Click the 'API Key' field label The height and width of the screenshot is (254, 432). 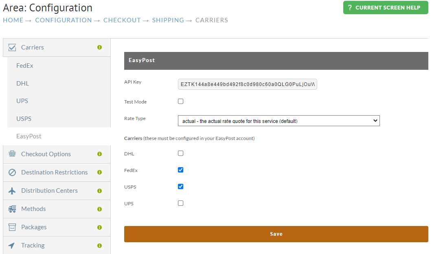[133, 82]
